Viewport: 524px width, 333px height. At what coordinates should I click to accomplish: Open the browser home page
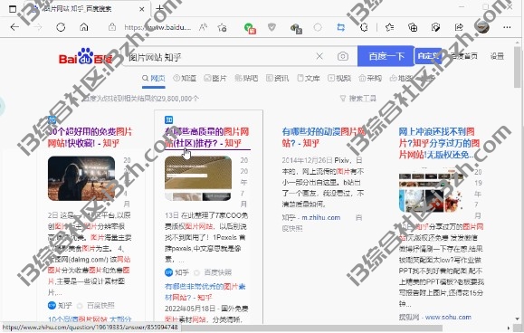(x=84, y=27)
